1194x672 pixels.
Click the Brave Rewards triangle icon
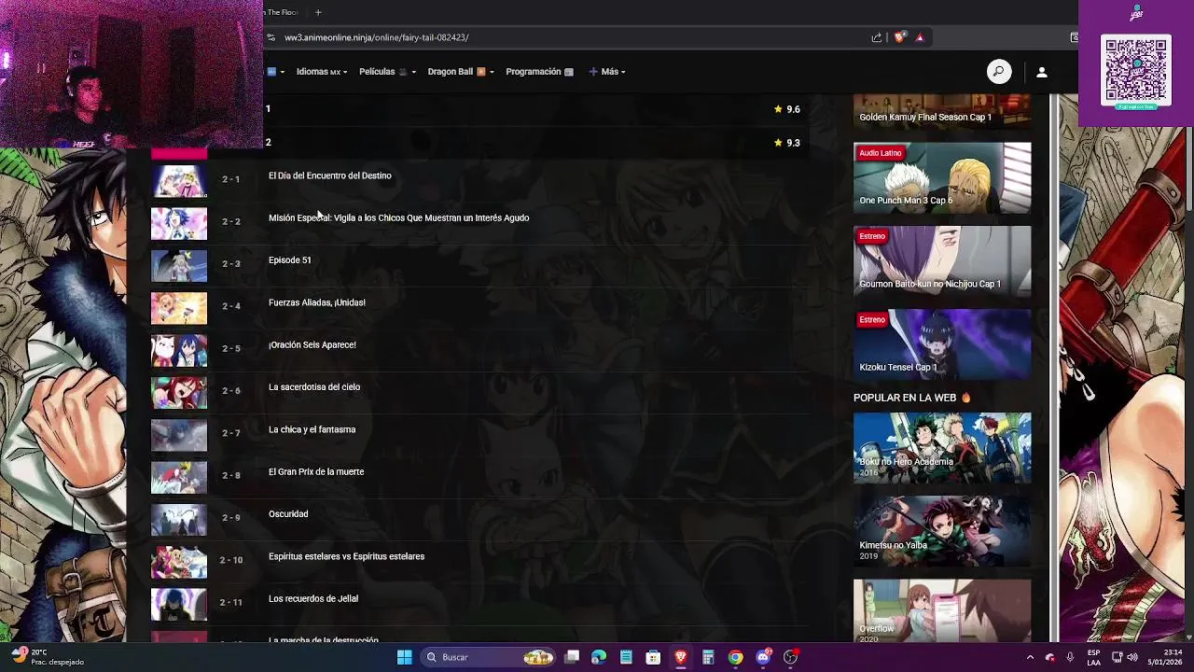click(920, 37)
